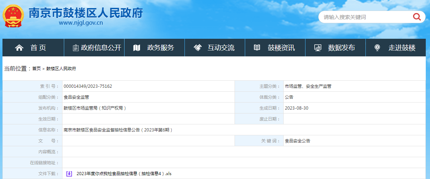Open the 首页 navigation menu item
The height and width of the screenshot is (179, 430).
point(33,48)
